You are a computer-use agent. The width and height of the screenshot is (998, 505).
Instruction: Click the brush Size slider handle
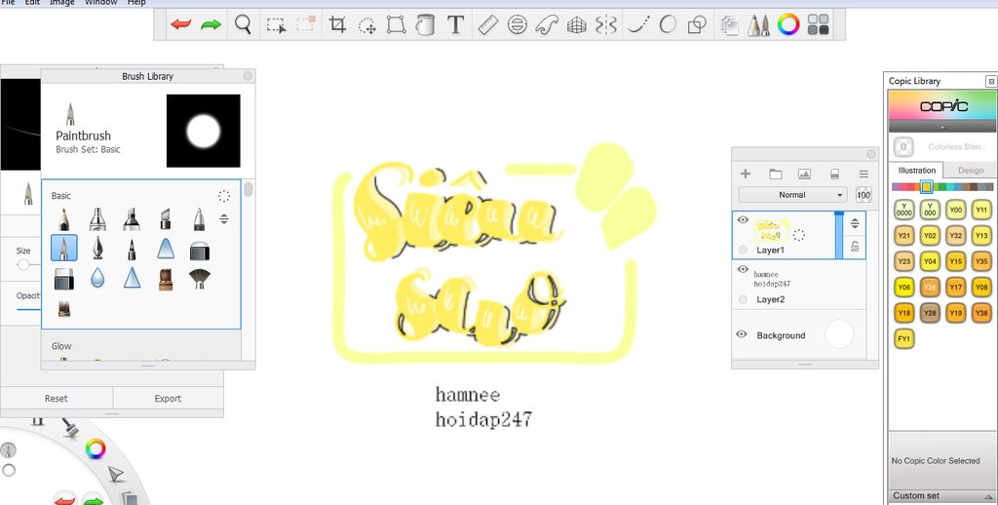[x=23, y=264]
